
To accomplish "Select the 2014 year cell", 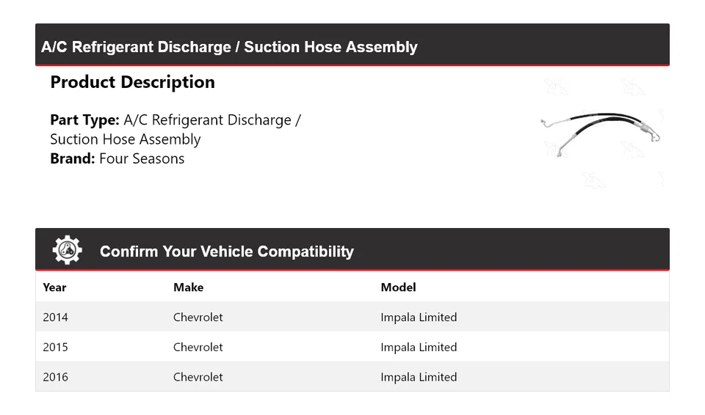I will [x=55, y=317].
